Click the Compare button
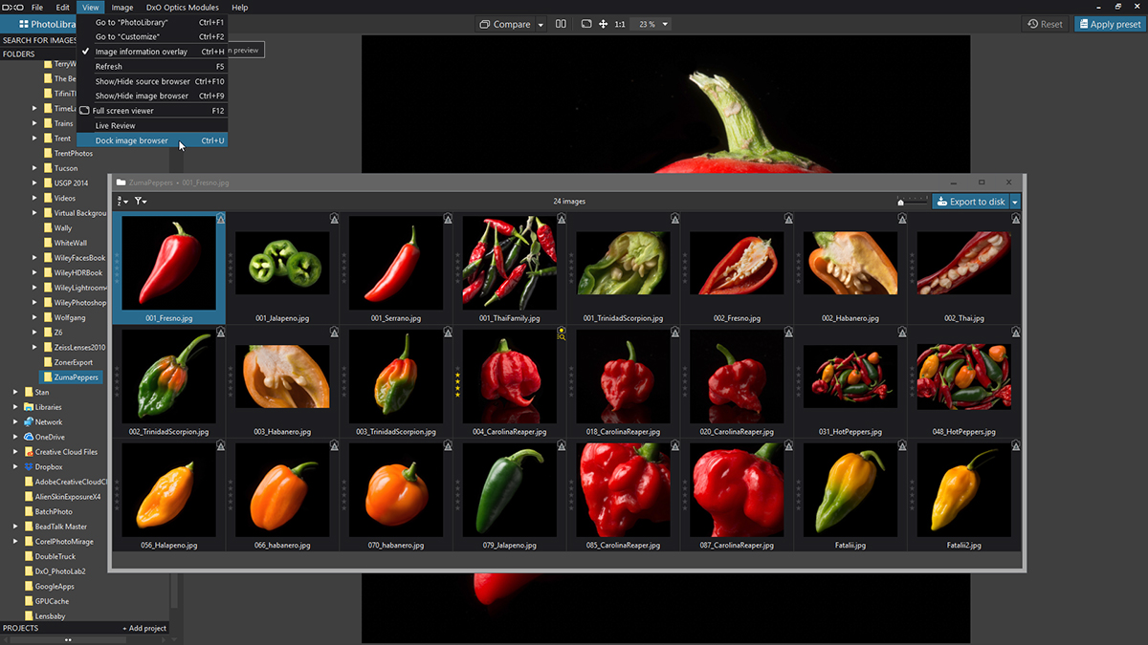Screen dimensions: 1148x645 506,24
